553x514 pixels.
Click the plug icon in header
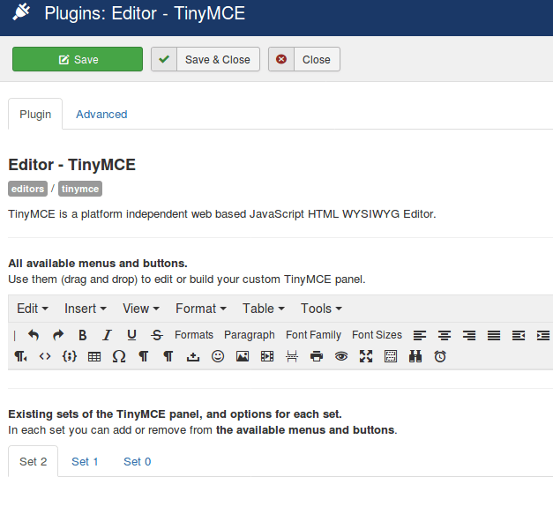(x=21, y=12)
